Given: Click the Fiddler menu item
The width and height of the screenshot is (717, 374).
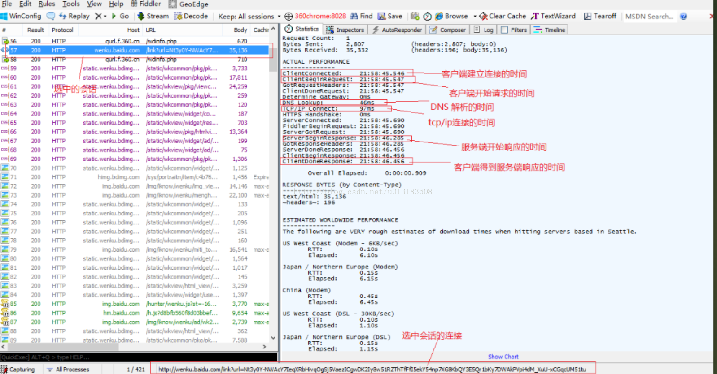Looking at the screenshot, I should point(146,4).
